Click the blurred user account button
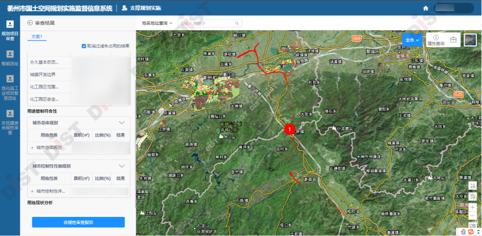The width and height of the screenshot is (482, 236). click(453, 8)
